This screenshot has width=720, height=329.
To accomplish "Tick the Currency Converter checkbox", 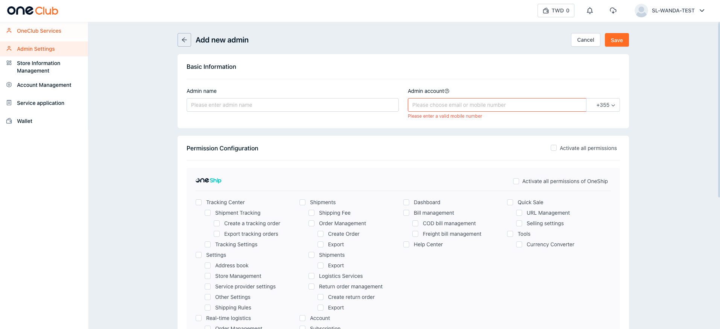I will pyautogui.click(x=519, y=244).
